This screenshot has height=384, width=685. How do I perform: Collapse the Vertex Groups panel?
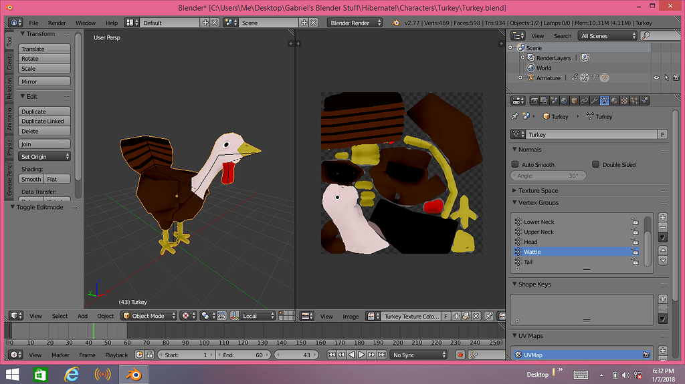pyautogui.click(x=514, y=202)
